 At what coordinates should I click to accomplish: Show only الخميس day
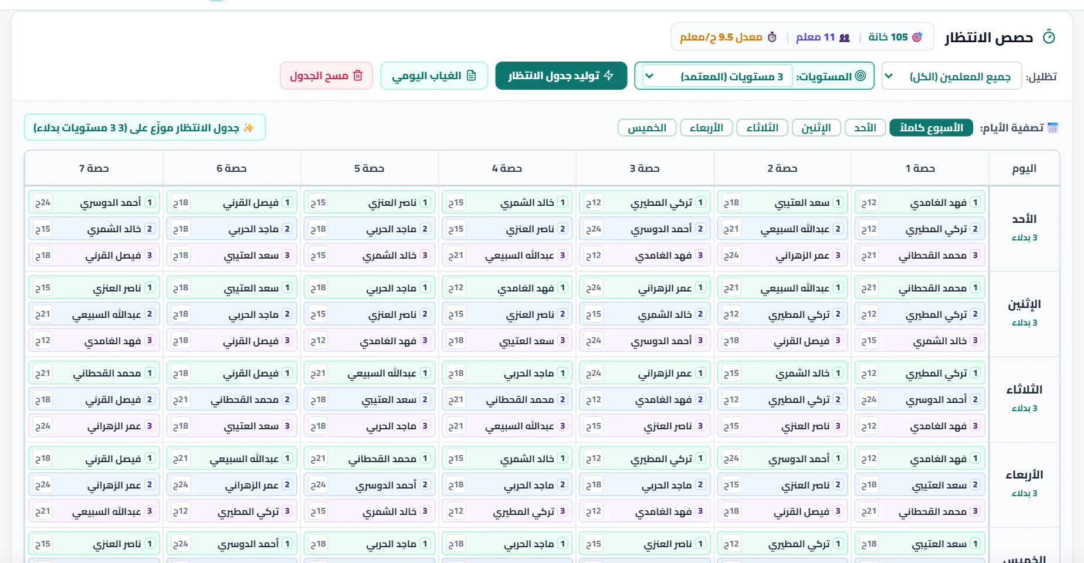tap(647, 128)
